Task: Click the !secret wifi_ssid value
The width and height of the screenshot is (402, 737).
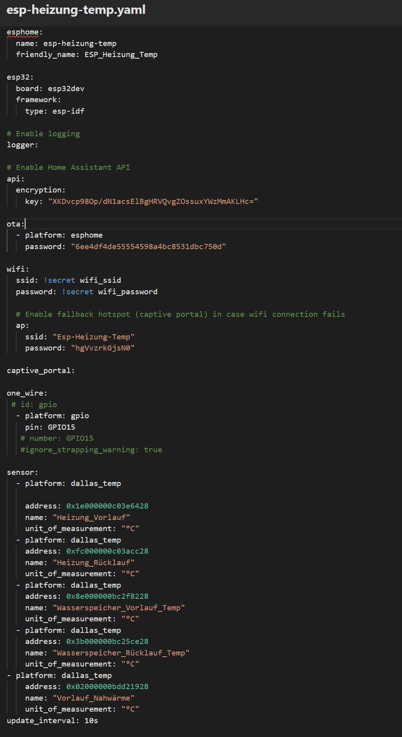Action: tap(82, 280)
